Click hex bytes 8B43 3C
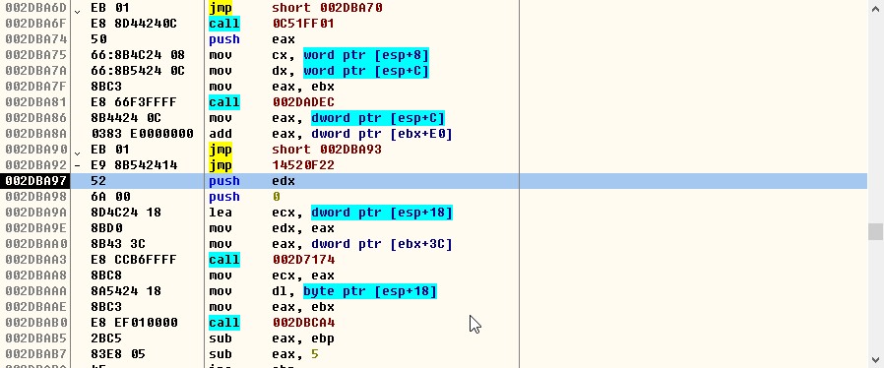 click(x=118, y=244)
